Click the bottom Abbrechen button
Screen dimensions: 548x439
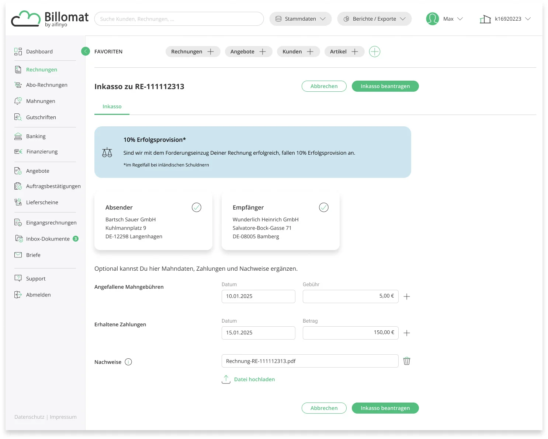324,408
